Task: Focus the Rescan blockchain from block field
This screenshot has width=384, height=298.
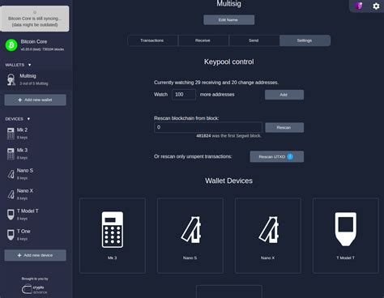Action: [x=208, y=127]
